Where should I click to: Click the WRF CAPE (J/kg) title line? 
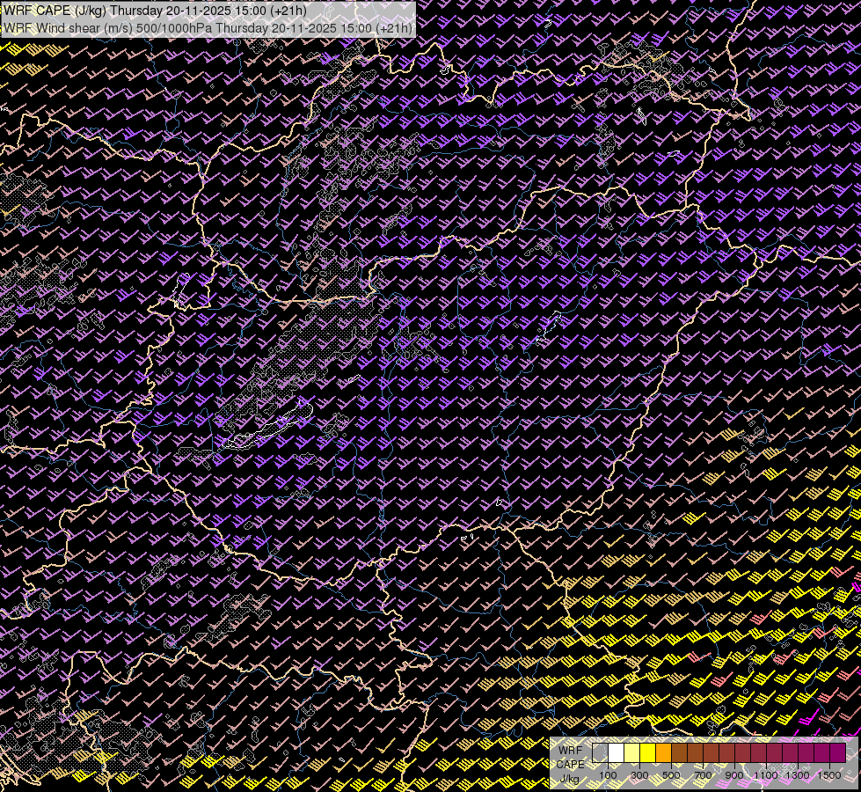[155, 11]
